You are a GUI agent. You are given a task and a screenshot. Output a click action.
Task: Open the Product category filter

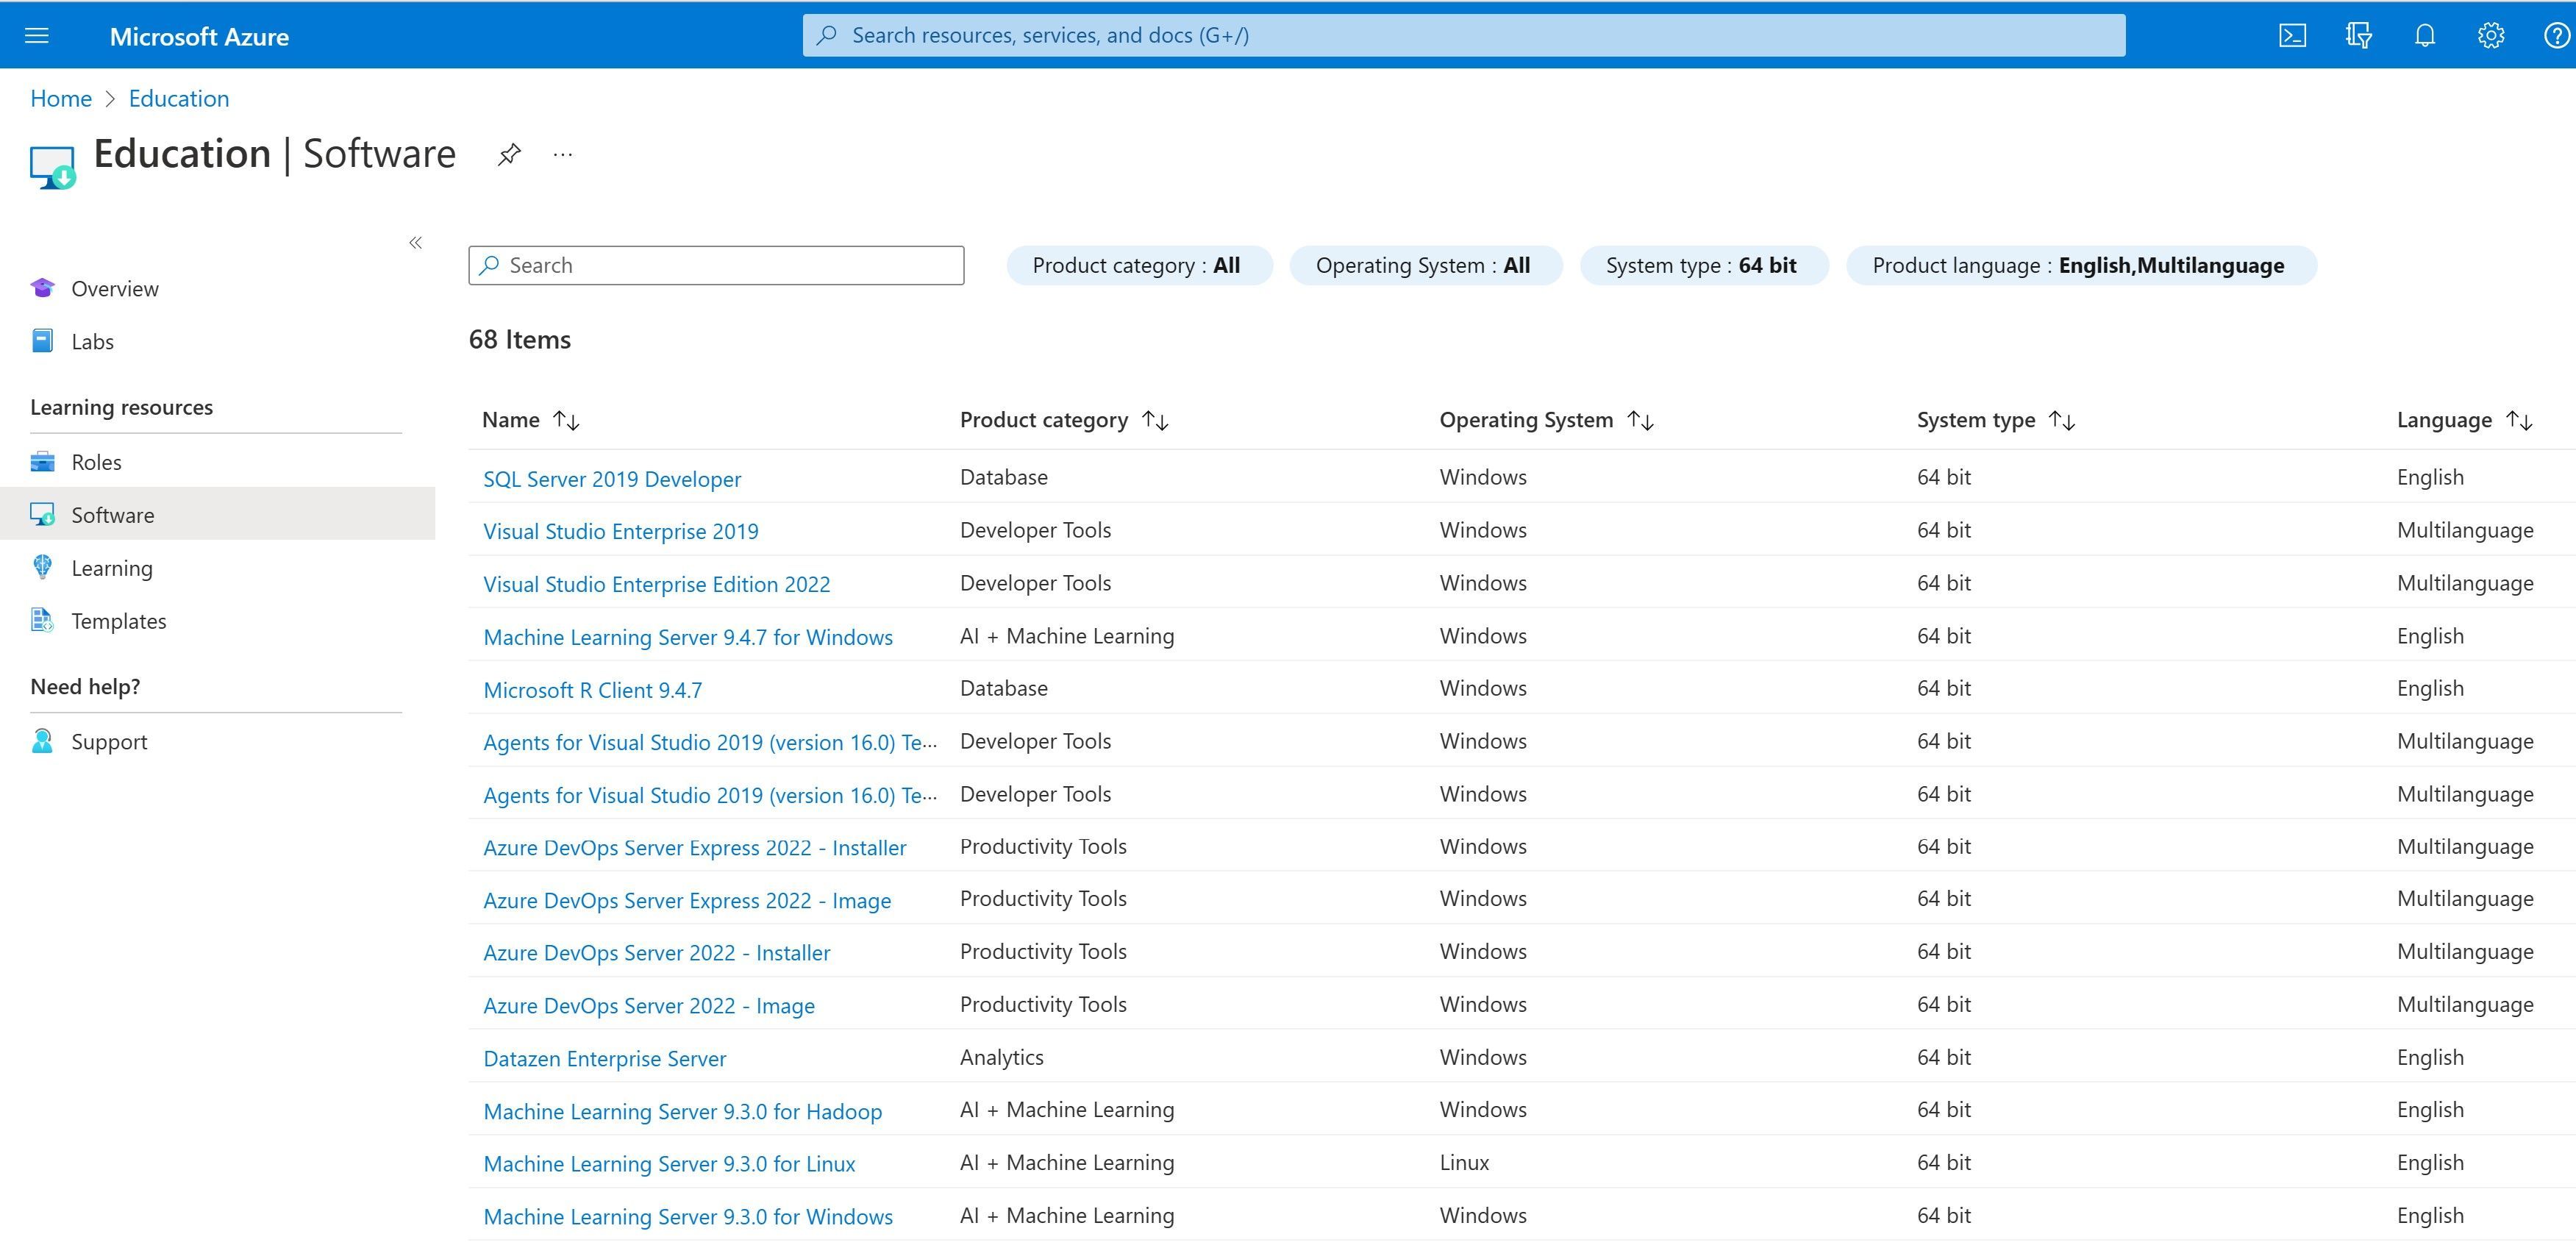1138,266
